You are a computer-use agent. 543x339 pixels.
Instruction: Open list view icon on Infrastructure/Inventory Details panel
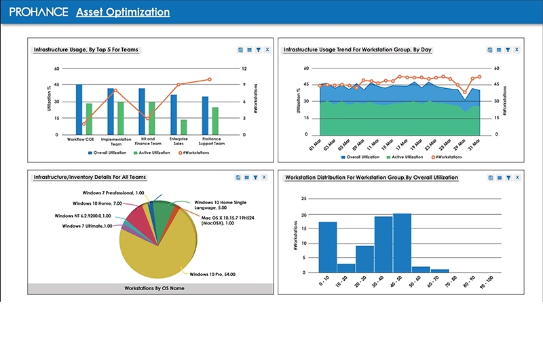pyautogui.click(x=246, y=178)
